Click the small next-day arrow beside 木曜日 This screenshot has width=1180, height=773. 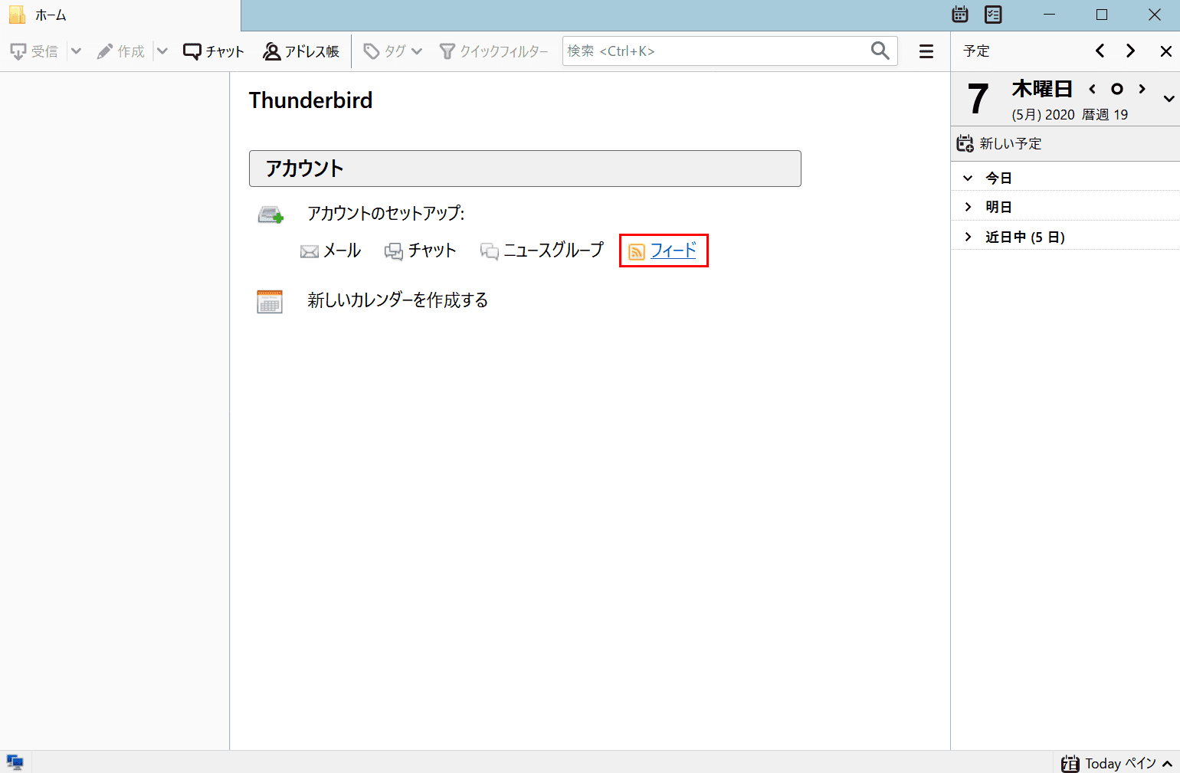click(1142, 89)
